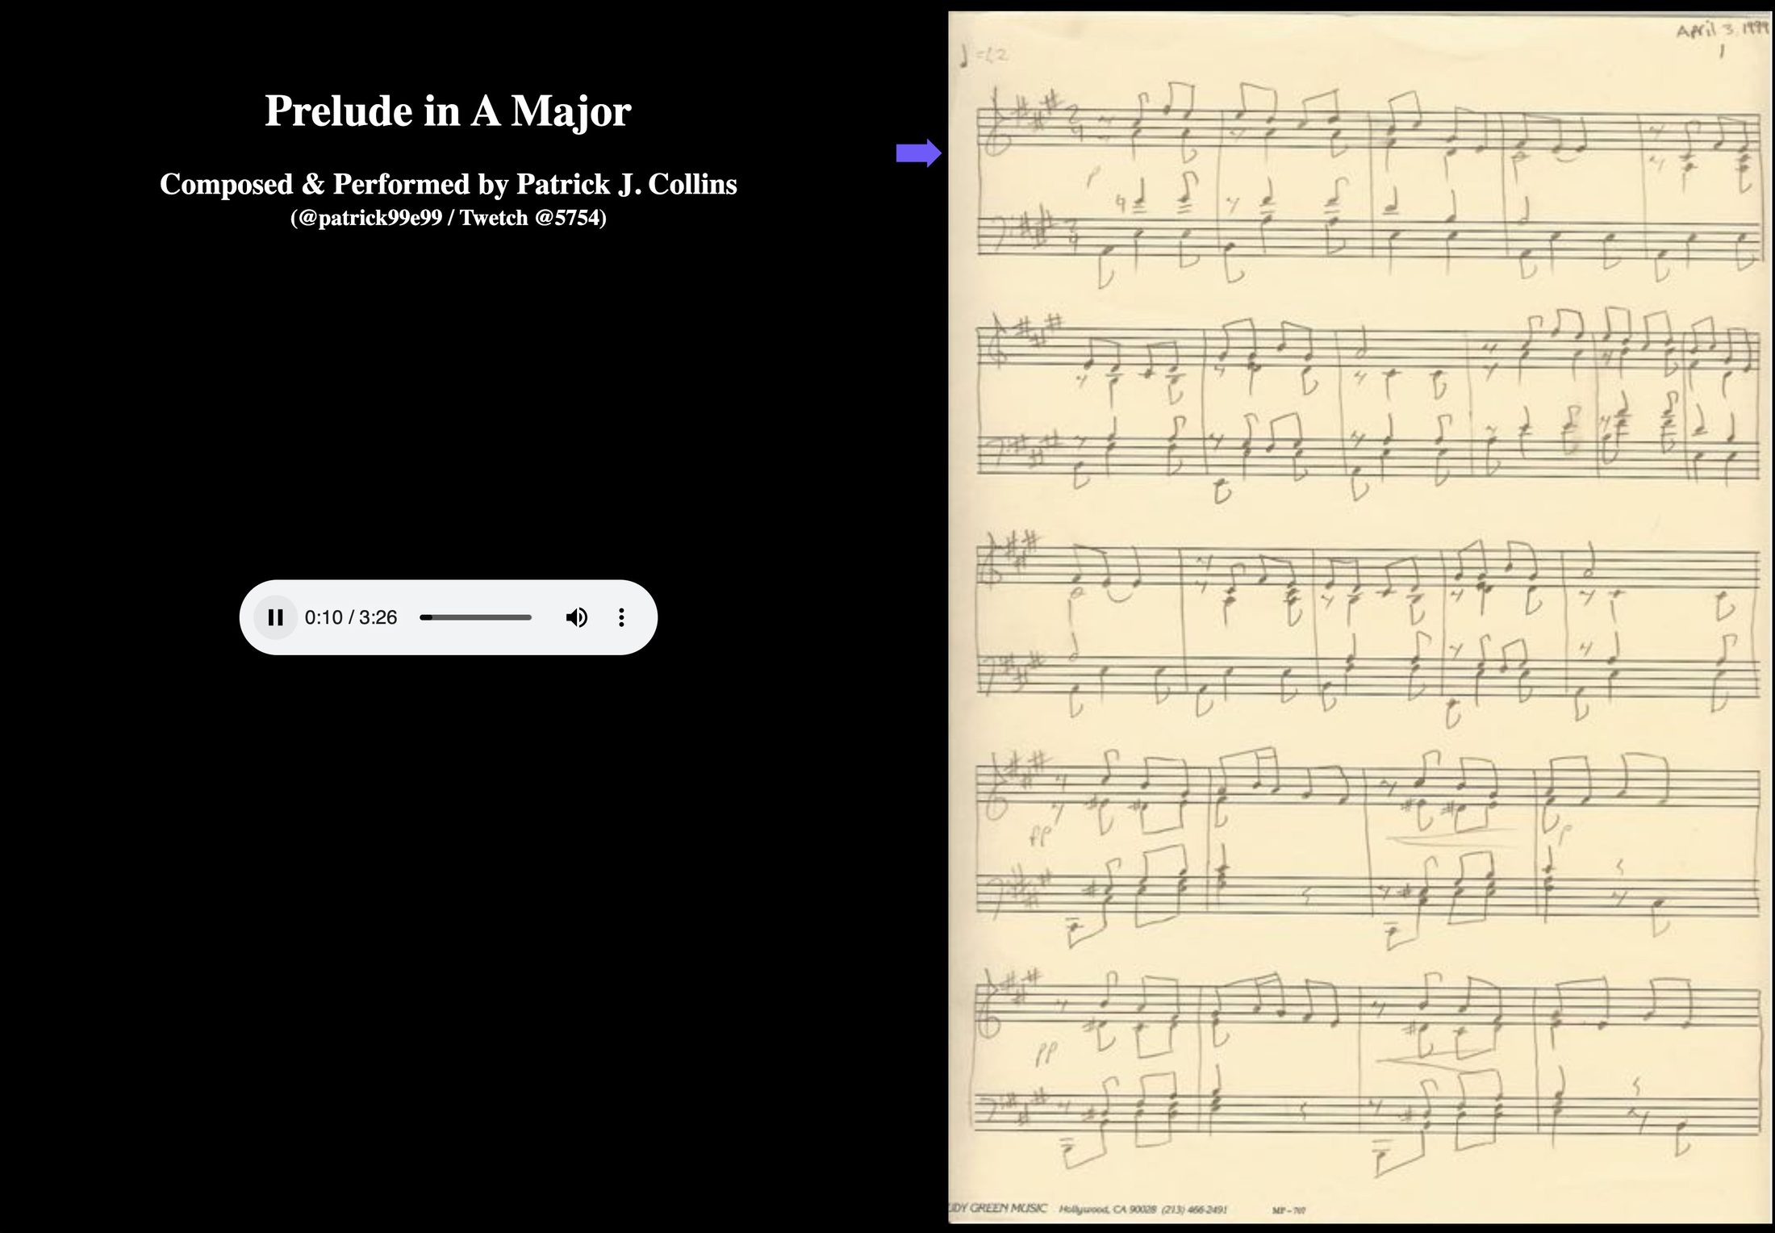Screen dimensions: 1775x1233
Task: Click the sheet music page image
Action: pyautogui.click(x=1360, y=617)
